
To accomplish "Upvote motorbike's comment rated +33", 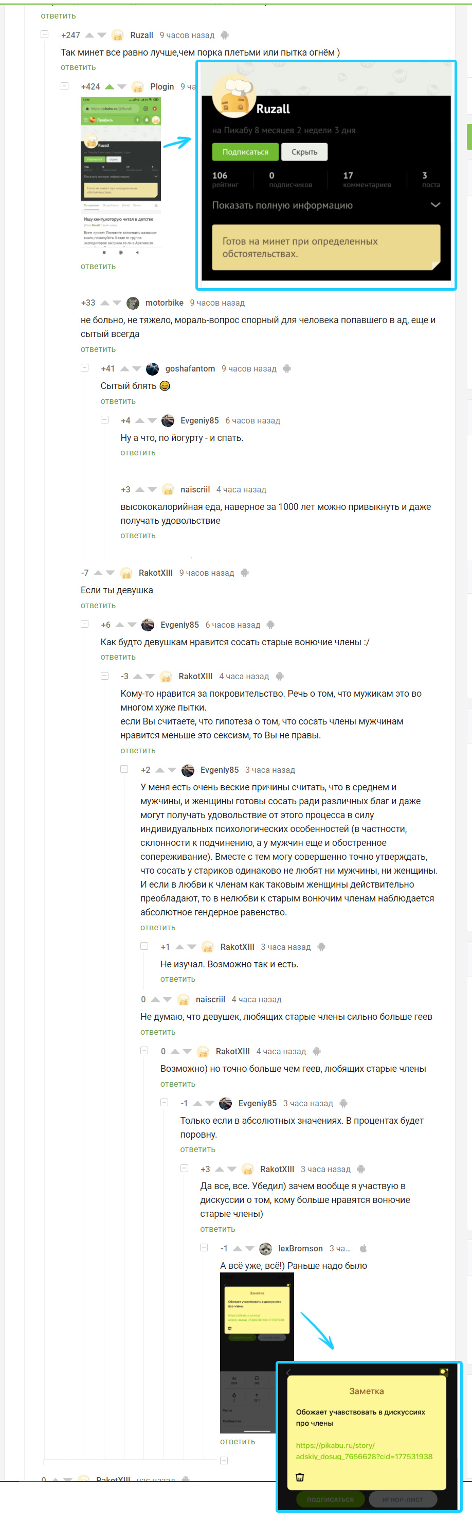I will [104, 303].
